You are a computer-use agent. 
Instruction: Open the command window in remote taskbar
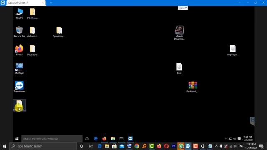pos(121,139)
